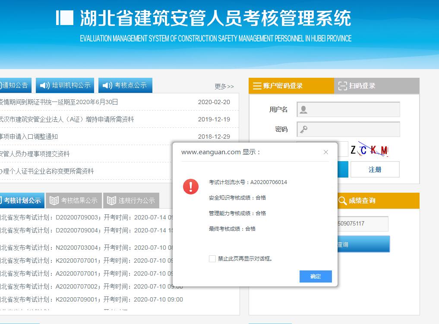Open notice 个人证书企业名称变更所需资料
This screenshot has width=439, height=324.
pos(47,171)
